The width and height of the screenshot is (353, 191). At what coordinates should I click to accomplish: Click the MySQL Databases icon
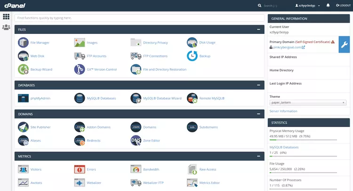click(x=80, y=98)
